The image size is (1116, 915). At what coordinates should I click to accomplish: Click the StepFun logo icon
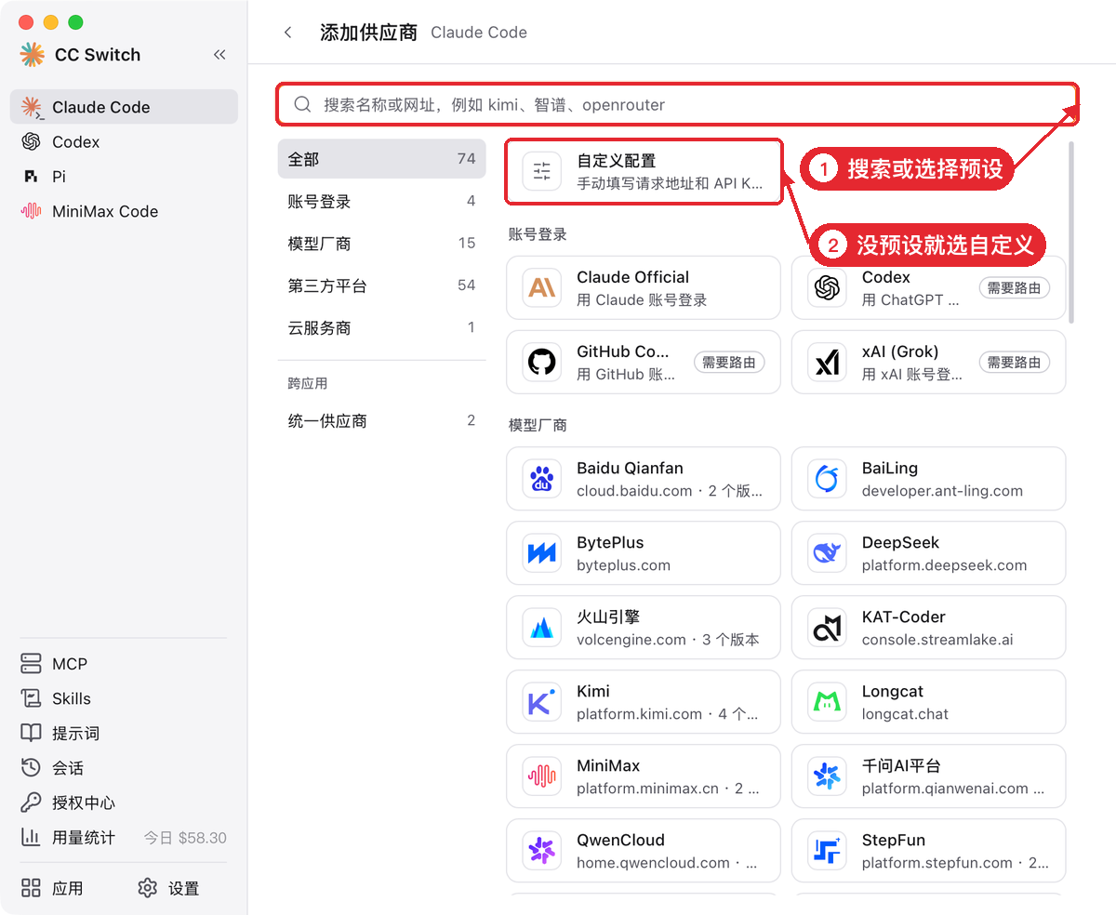tap(827, 851)
